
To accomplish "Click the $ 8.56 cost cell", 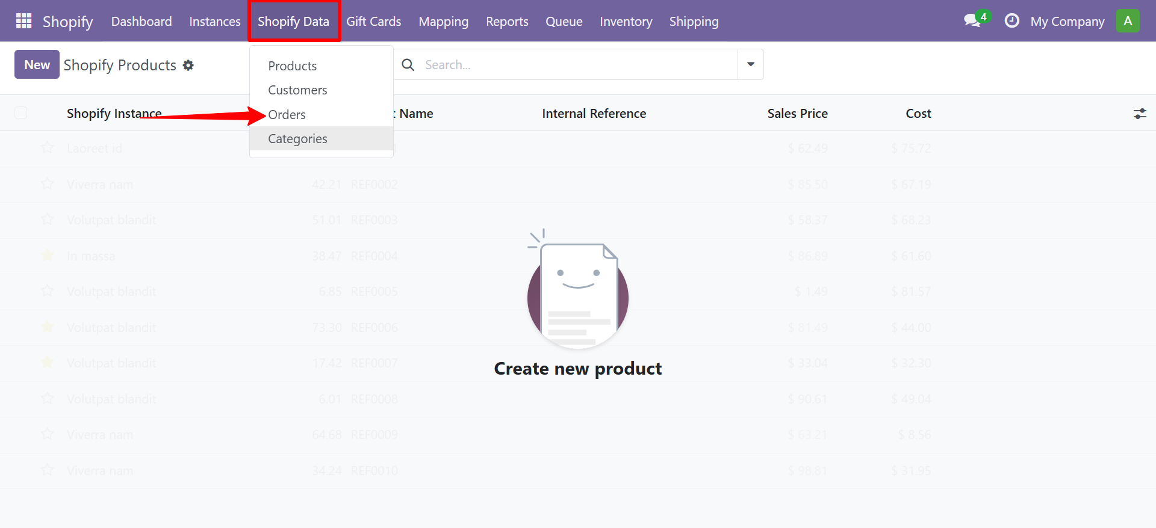I will point(915,434).
